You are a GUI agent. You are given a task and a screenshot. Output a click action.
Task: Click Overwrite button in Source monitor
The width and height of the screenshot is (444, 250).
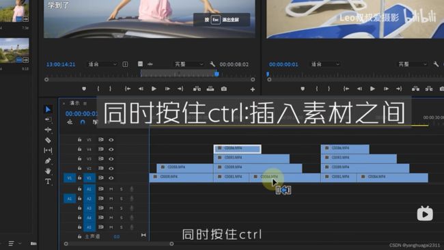[210, 89]
